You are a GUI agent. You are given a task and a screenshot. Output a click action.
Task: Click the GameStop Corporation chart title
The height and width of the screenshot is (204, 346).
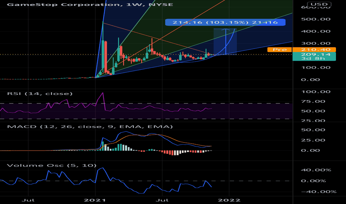point(90,4)
